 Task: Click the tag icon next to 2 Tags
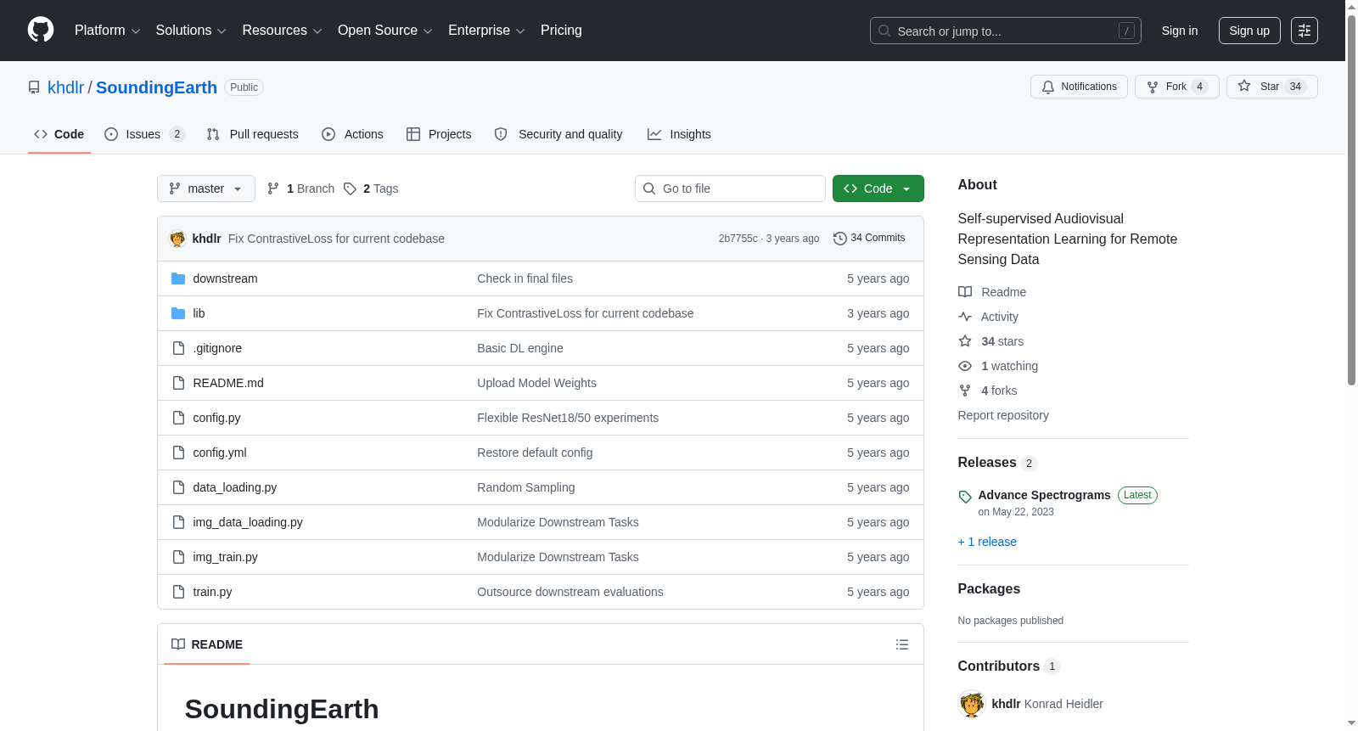point(350,188)
